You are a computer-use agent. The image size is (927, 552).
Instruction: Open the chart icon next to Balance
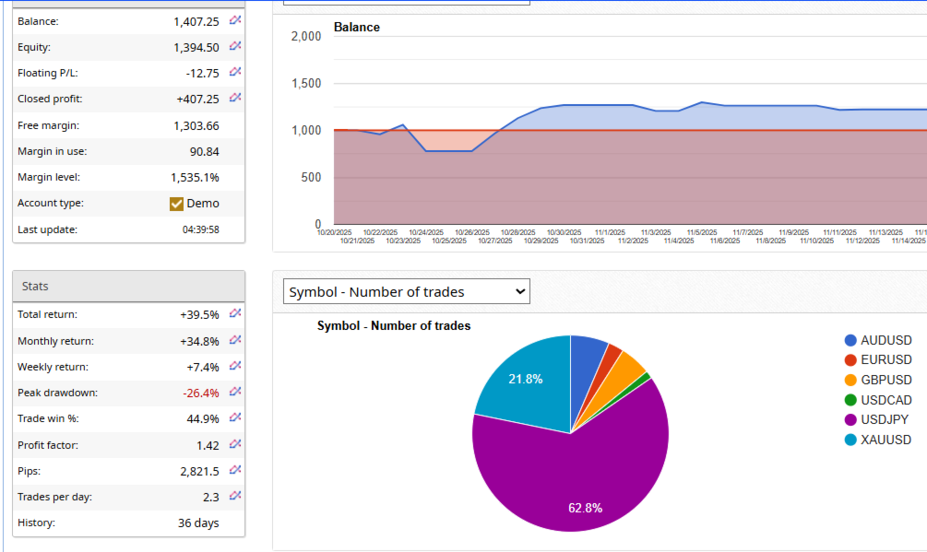235,20
